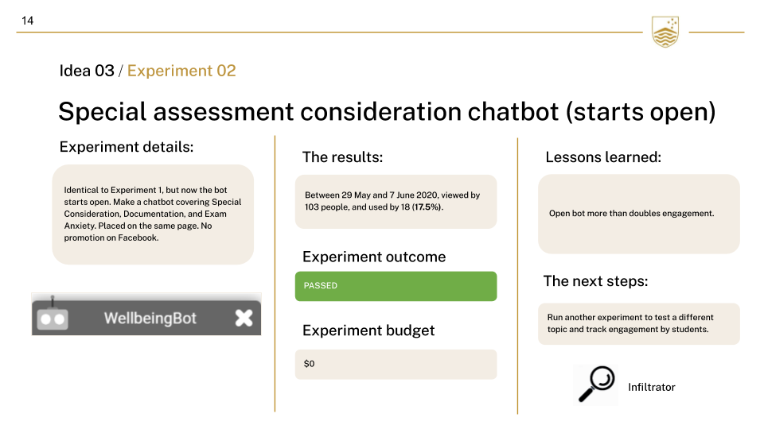
Task: Click "The results:" heading
Action: [x=342, y=157]
